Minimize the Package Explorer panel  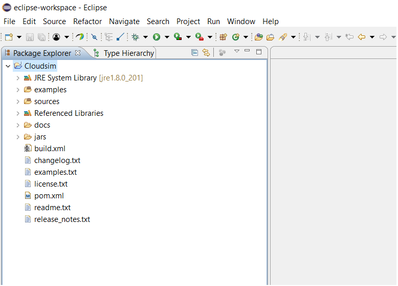click(247, 51)
